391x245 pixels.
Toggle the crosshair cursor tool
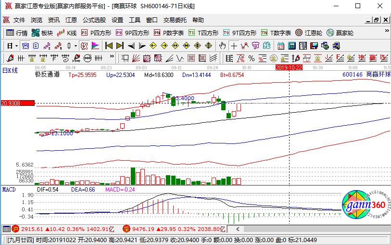coord(234,46)
